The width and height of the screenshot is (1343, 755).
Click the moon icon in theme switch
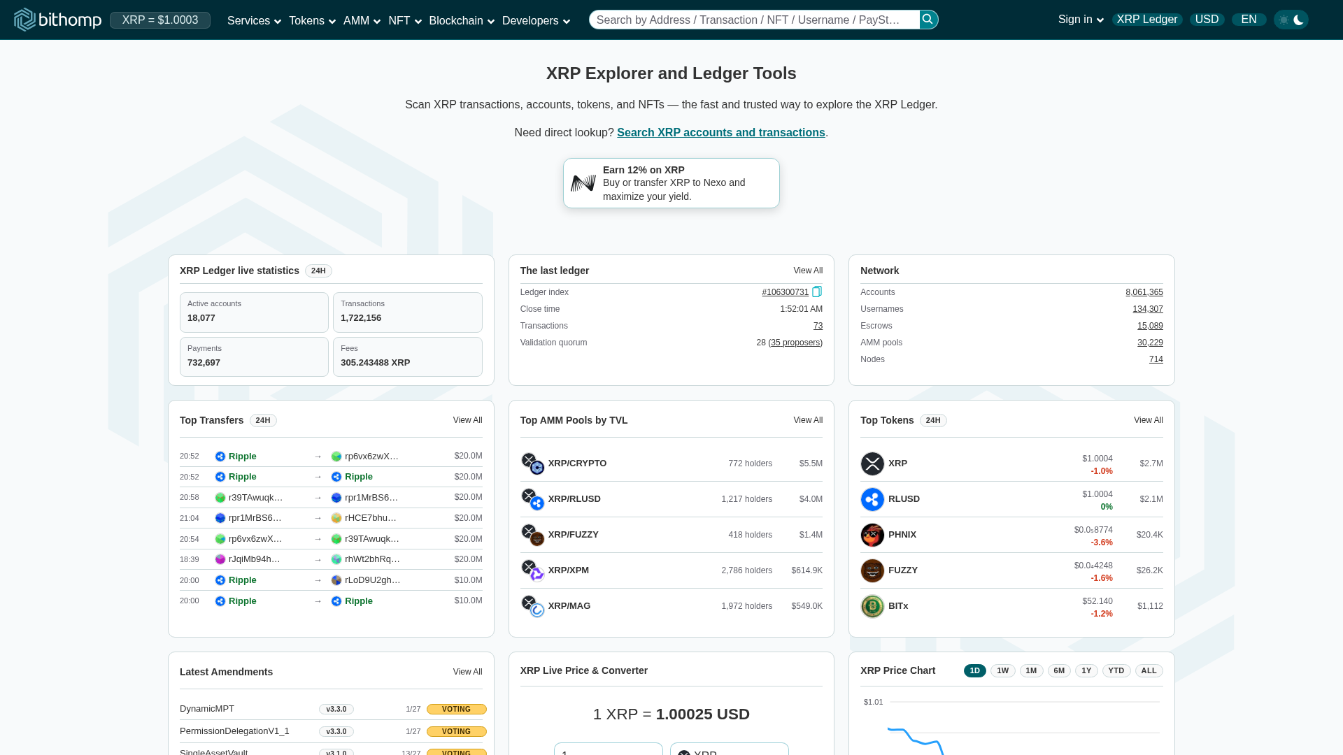tap(1299, 20)
